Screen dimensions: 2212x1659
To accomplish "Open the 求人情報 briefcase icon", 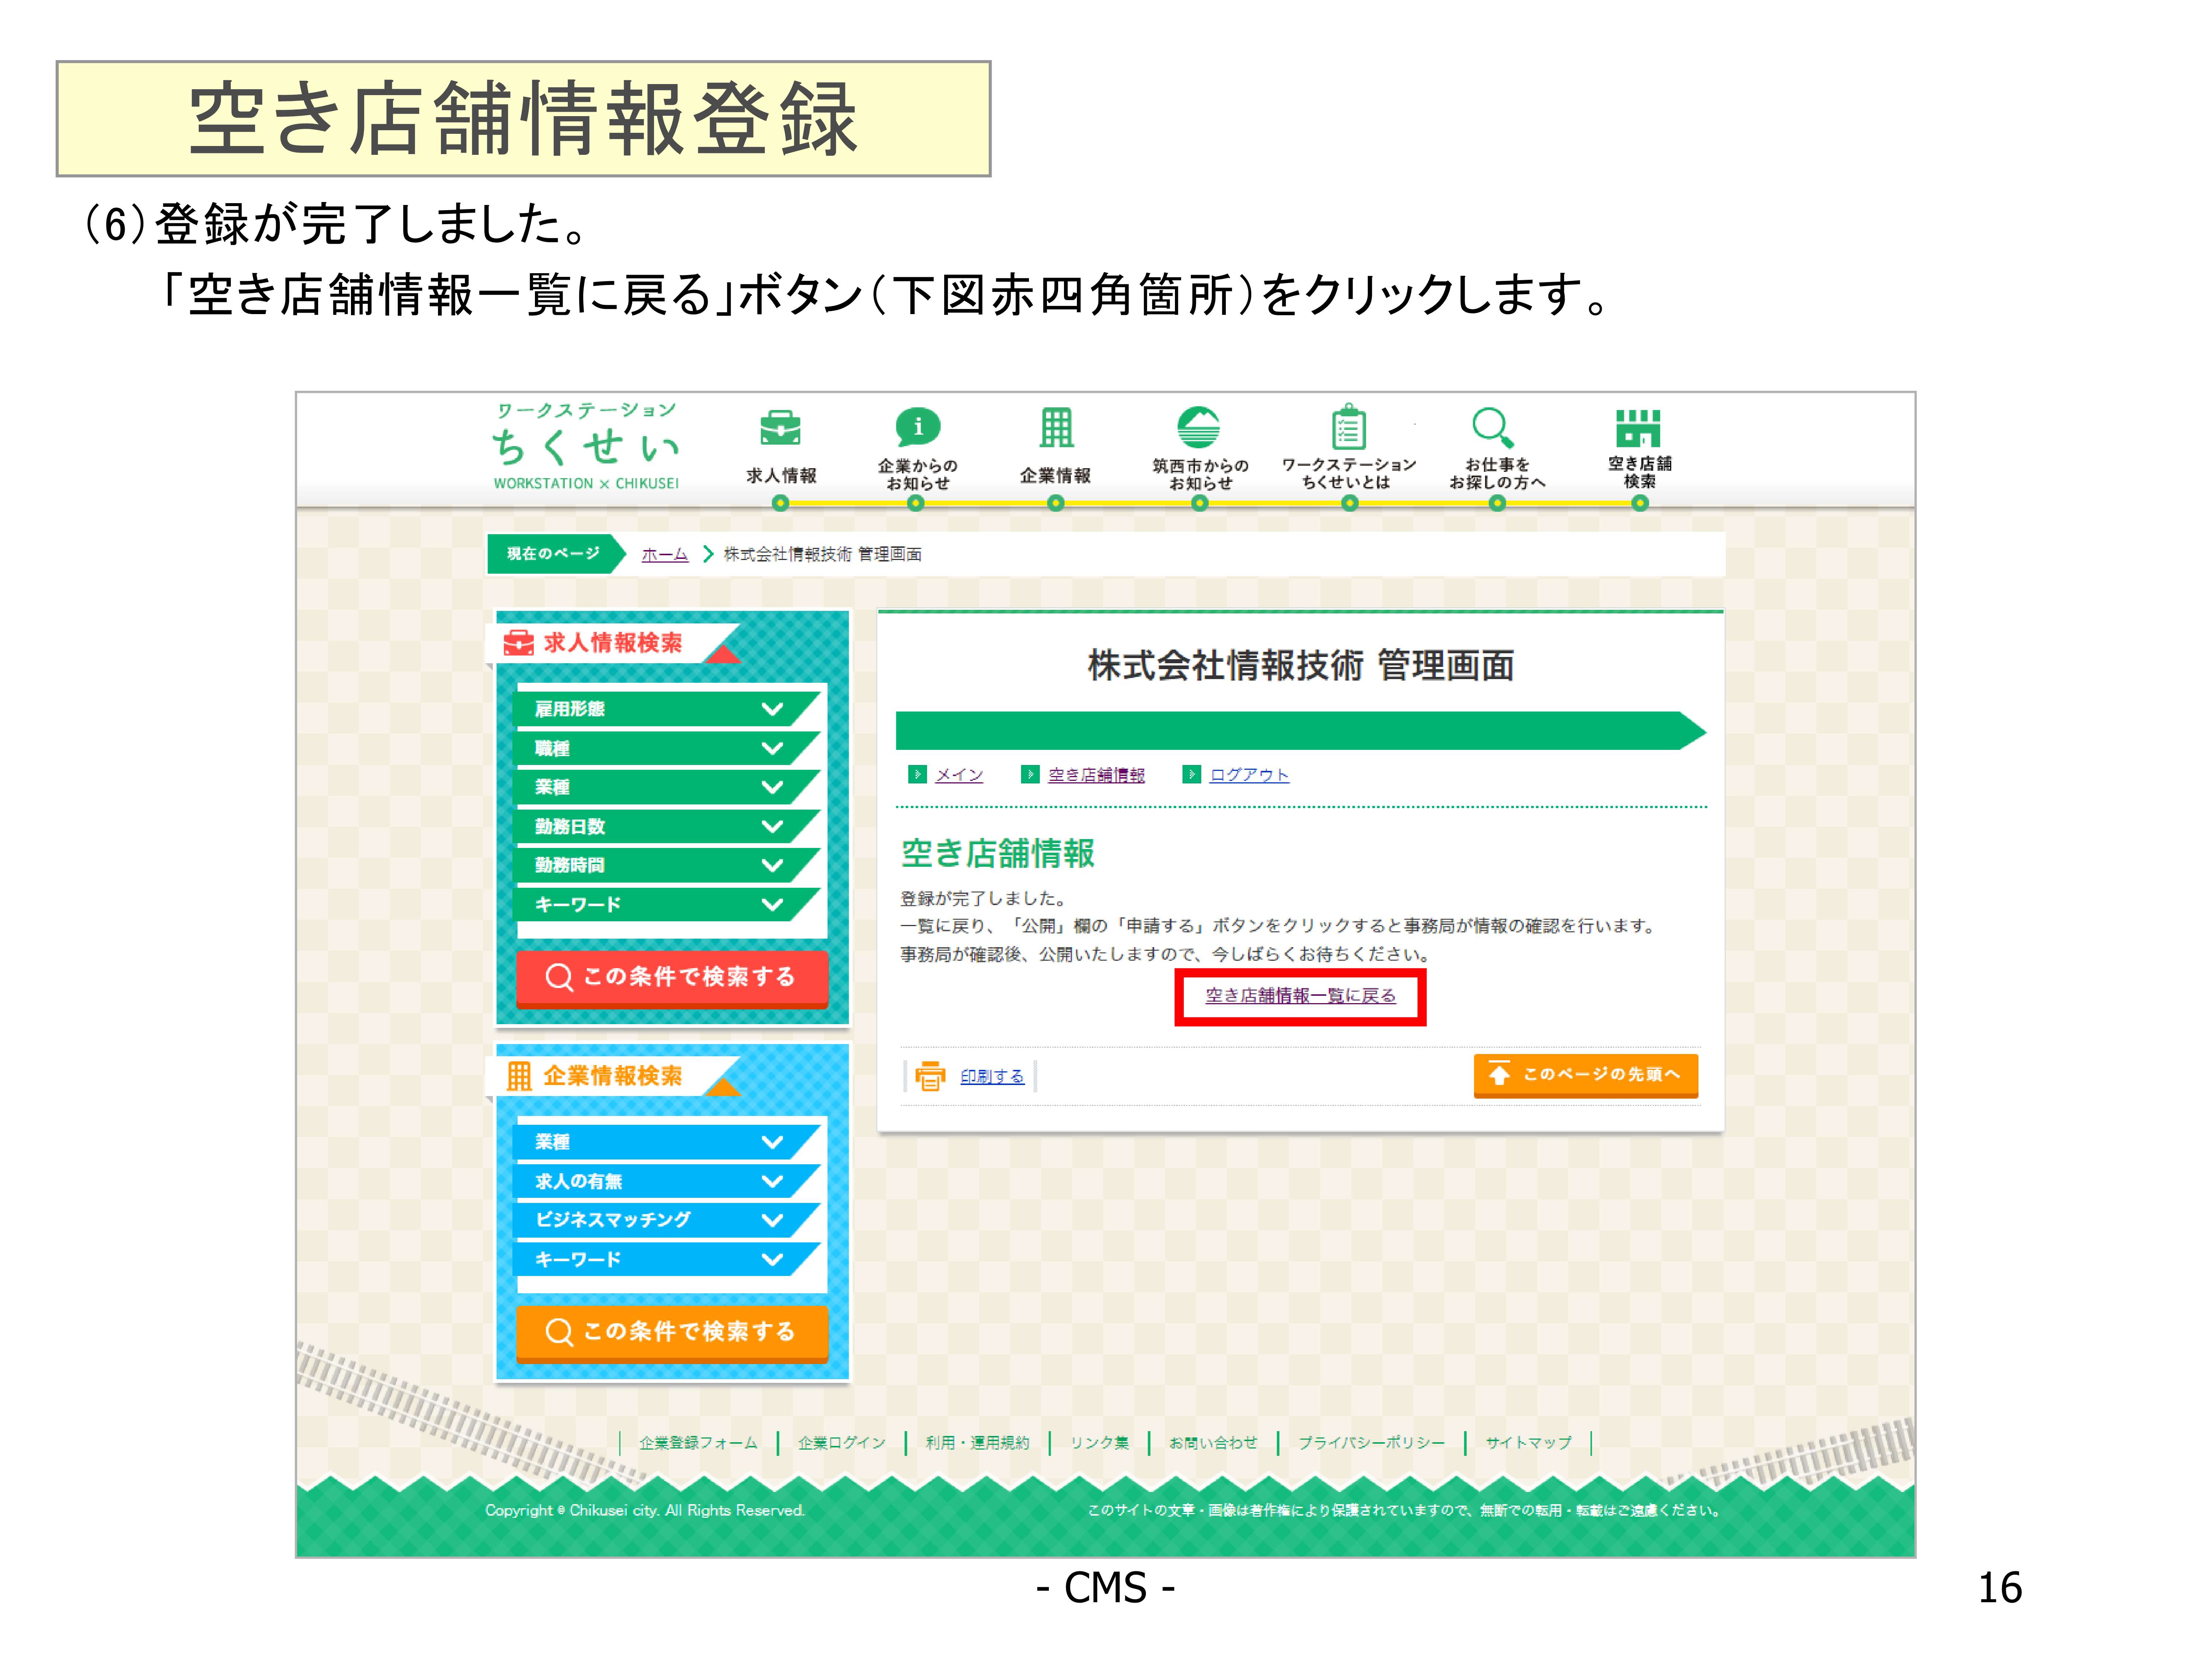I will [x=780, y=428].
